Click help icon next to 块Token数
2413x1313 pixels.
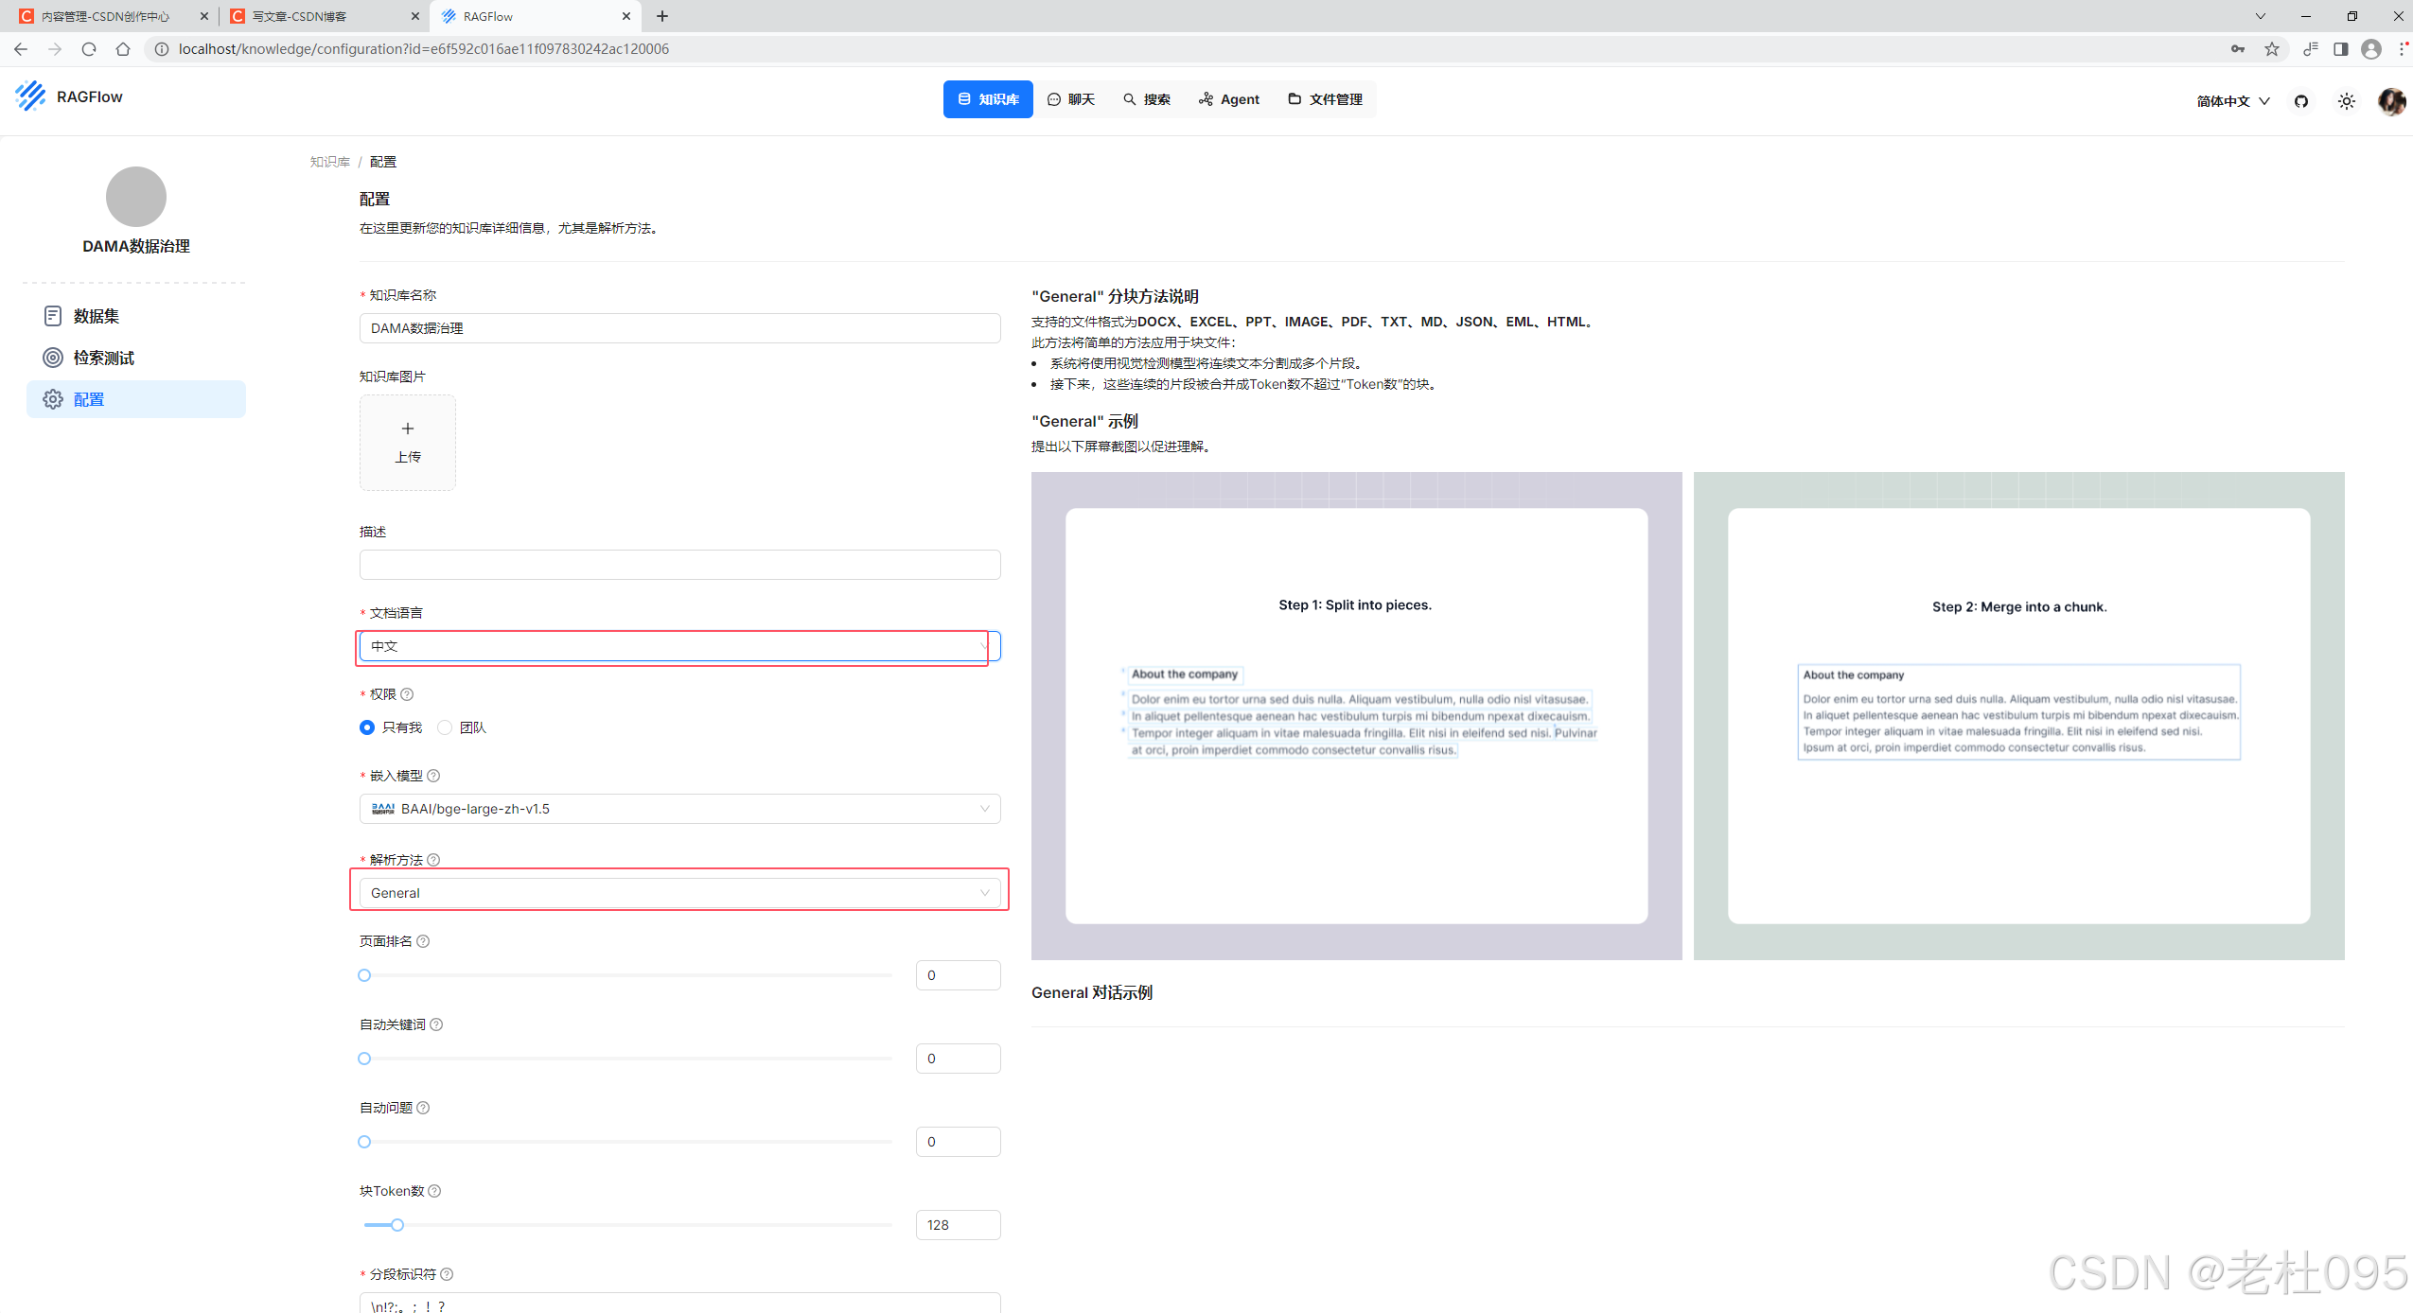pos(434,1191)
